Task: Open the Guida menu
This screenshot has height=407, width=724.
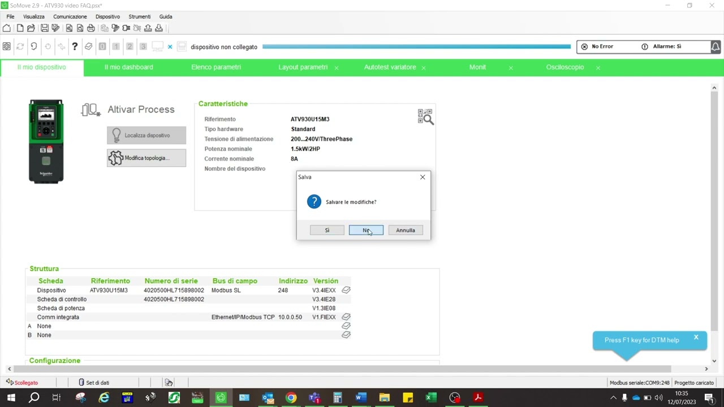Action: (x=166, y=16)
